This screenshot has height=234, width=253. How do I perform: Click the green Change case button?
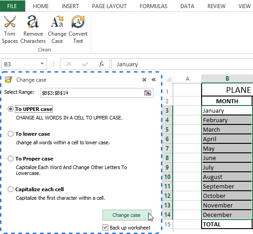click(x=127, y=215)
